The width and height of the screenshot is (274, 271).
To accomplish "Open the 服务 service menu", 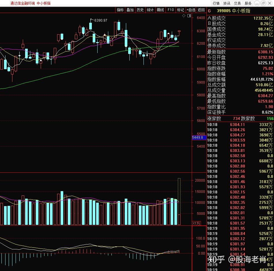I will (248, 3).
